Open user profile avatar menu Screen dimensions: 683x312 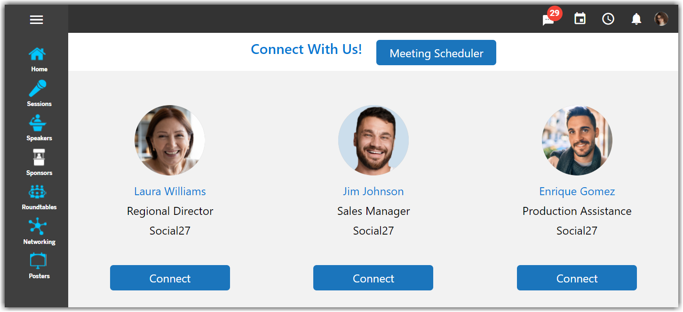(x=661, y=19)
